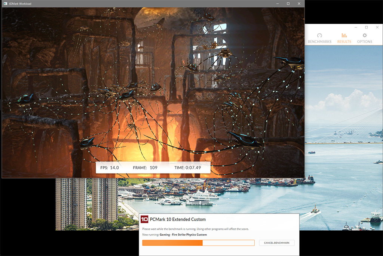Open the Benchmarks tab in PCMark
This screenshot has height=256, width=383.
[319, 39]
